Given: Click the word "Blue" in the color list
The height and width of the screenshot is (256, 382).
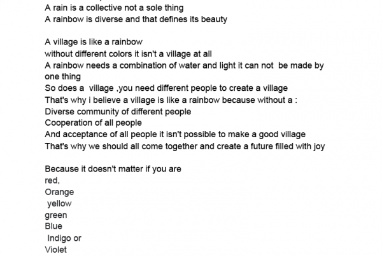Looking at the screenshot, I should point(53,226).
